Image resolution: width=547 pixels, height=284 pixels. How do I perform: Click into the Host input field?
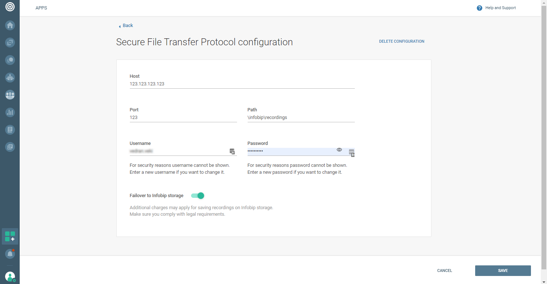pyautogui.click(x=242, y=84)
